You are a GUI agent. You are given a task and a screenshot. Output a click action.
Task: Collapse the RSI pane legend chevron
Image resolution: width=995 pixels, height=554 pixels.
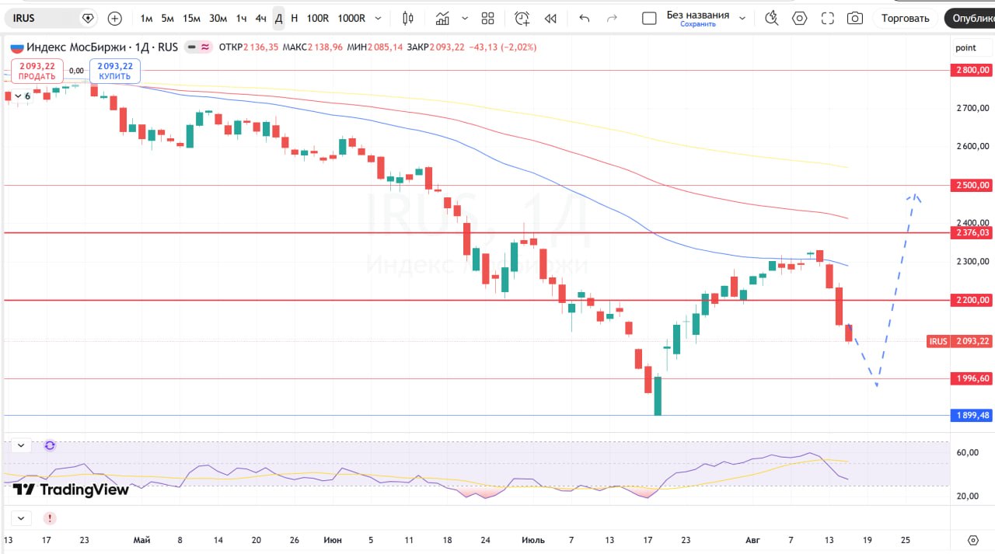[x=20, y=445]
